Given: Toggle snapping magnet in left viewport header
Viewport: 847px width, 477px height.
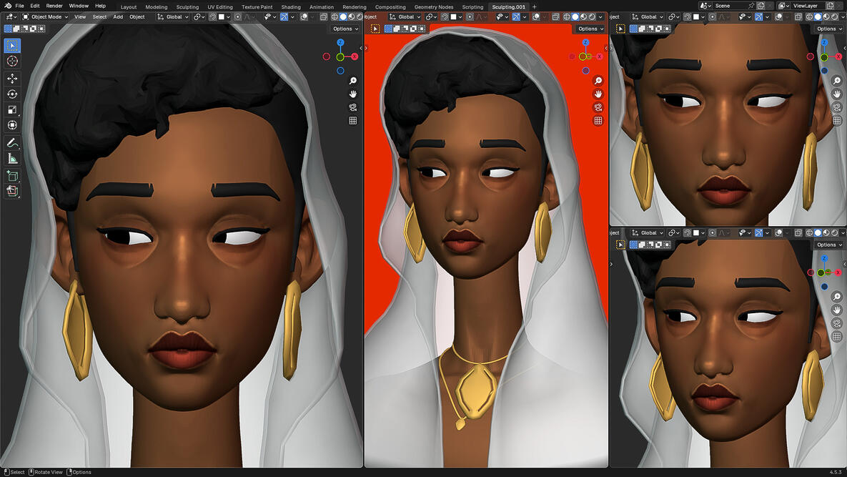Looking at the screenshot, I should point(213,16).
